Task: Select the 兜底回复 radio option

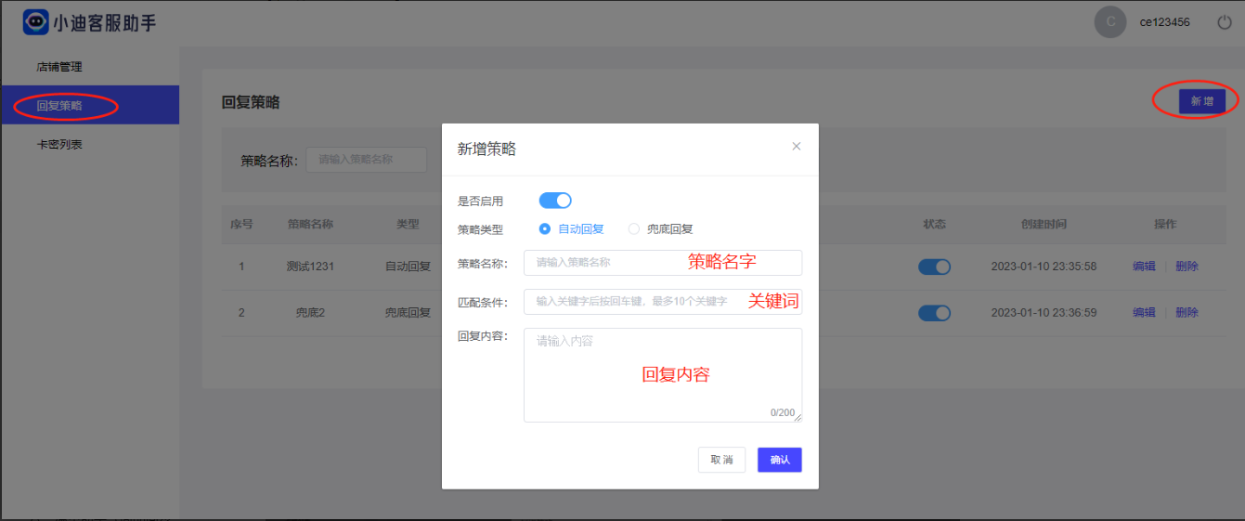Action: (x=661, y=228)
